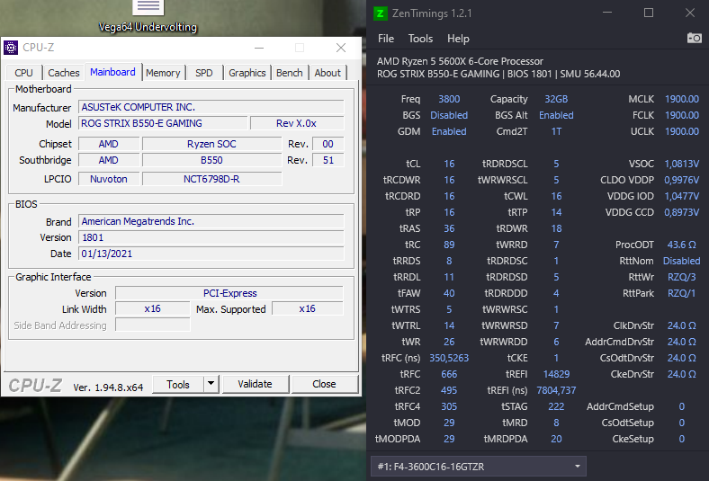Click the RttPark value RZQ/1
Viewport: 709px width, 481px height.
point(682,294)
